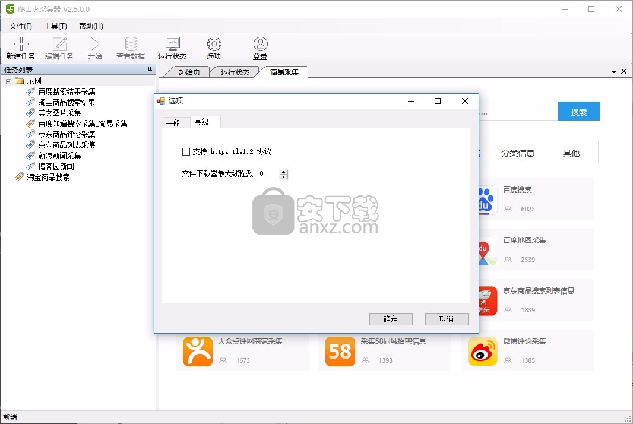The width and height of the screenshot is (633, 424).
Task: Switch to the 起始页 tab
Action: tap(189, 72)
